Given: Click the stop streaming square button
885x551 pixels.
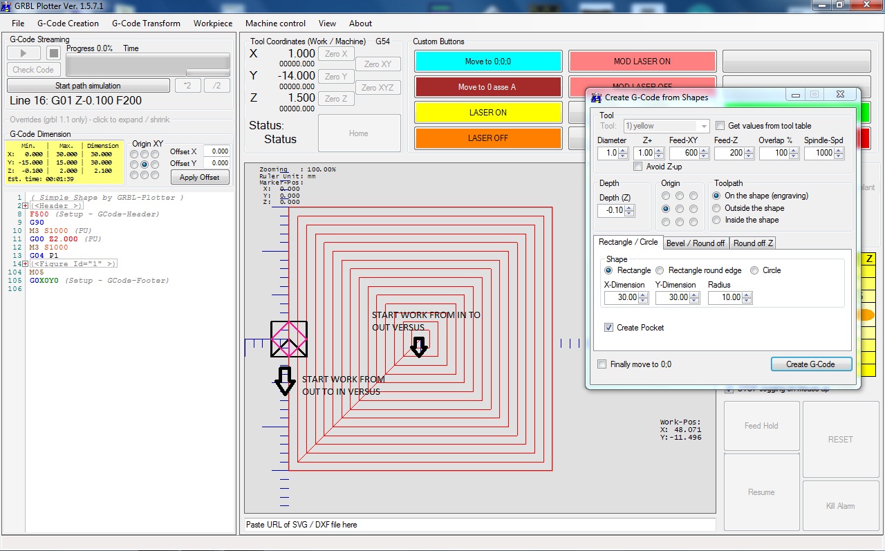Looking at the screenshot, I should [x=54, y=53].
